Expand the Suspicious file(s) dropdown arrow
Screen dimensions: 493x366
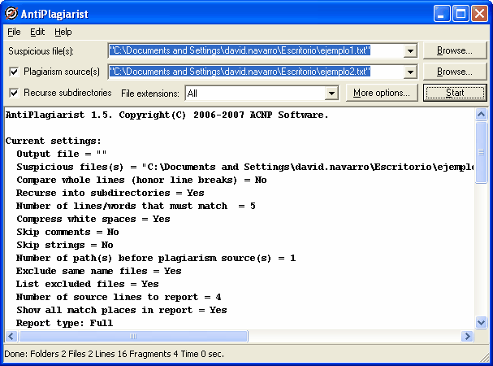click(x=410, y=50)
